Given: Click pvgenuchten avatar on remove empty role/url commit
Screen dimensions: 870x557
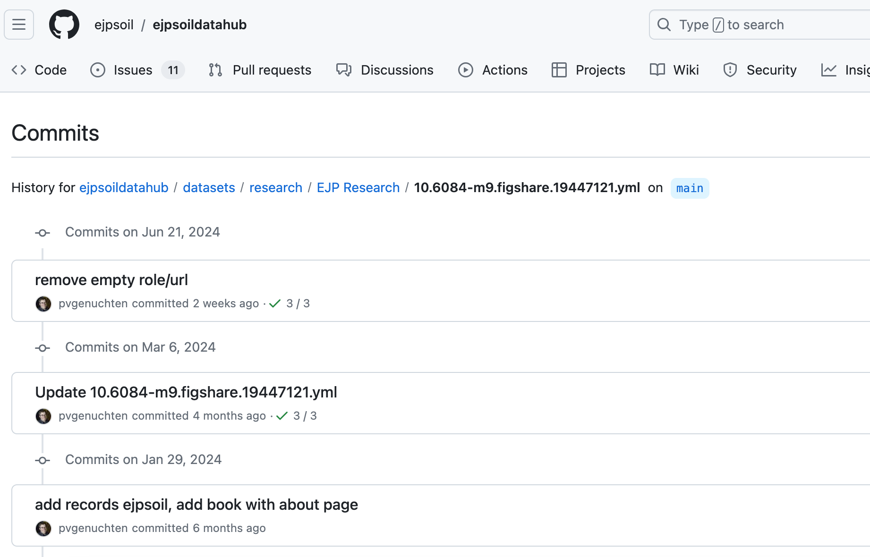Looking at the screenshot, I should coord(43,304).
